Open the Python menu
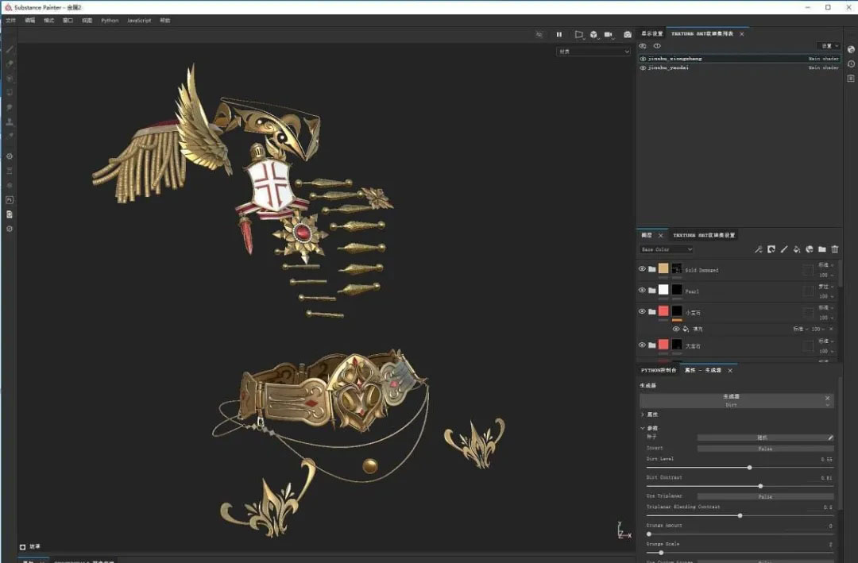This screenshot has height=563, width=858. click(x=110, y=20)
